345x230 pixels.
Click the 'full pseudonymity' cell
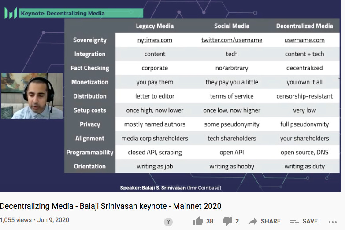pos(304,124)
